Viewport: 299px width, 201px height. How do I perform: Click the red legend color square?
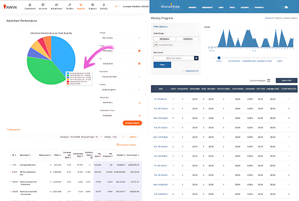[x=68, y=82]
